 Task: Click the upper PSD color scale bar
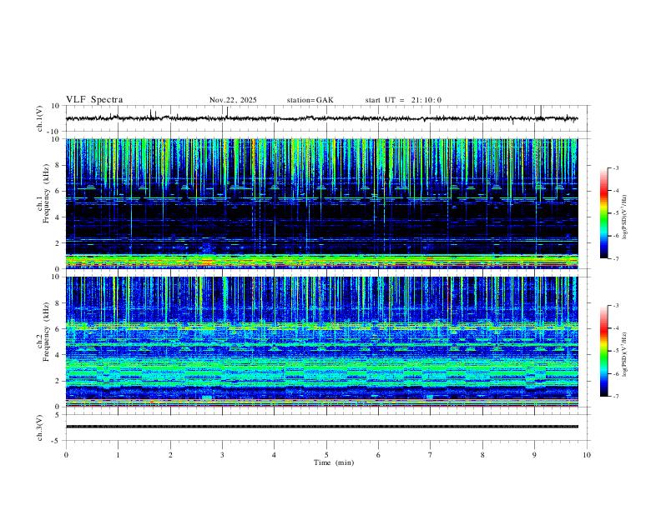coord(603,213)
